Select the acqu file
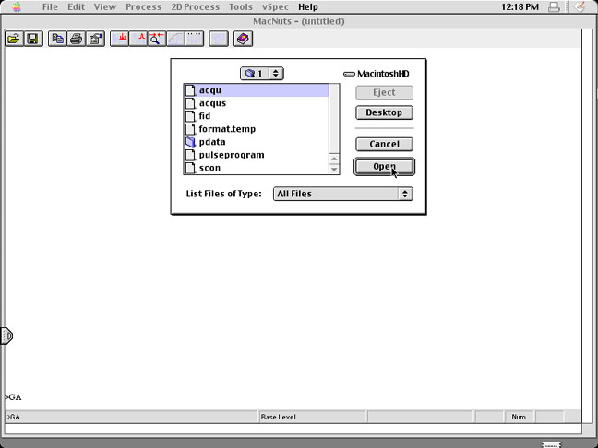Screen dimensions: 598x448 coord(257,90)
